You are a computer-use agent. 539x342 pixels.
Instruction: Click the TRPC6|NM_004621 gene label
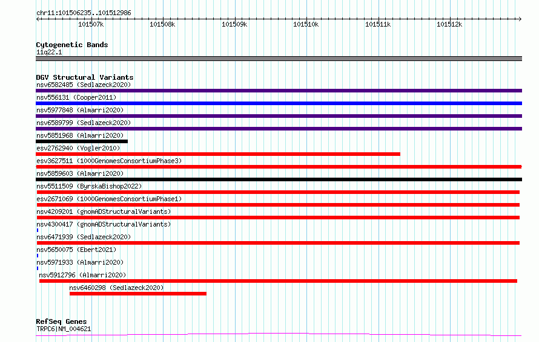pyautogui.click(x=64, y=329)
